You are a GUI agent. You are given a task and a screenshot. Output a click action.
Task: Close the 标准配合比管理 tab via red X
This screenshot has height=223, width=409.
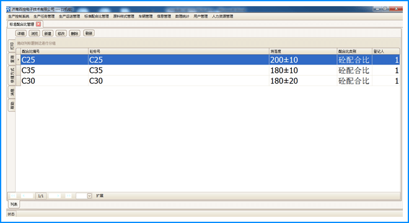pos(38,24)
